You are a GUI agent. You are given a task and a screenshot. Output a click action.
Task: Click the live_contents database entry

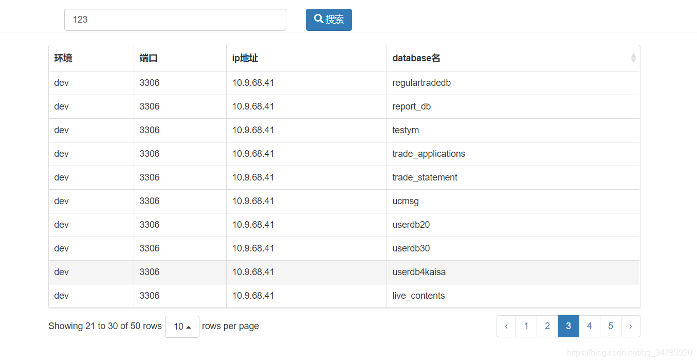[418, 296]
